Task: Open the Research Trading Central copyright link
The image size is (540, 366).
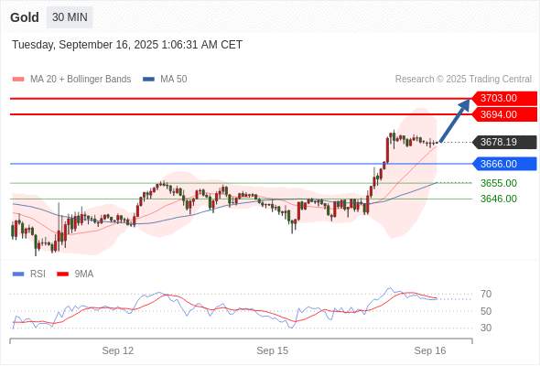Action: (x=463, y=80)
